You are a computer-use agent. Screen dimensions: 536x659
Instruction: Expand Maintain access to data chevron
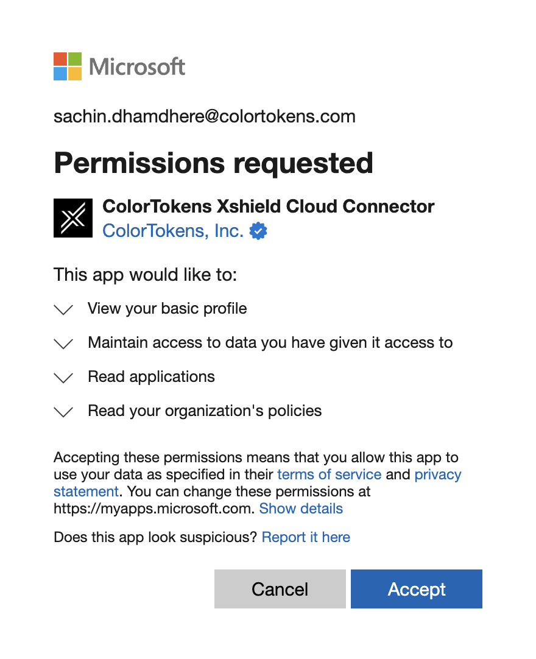(x=63, y=344)
